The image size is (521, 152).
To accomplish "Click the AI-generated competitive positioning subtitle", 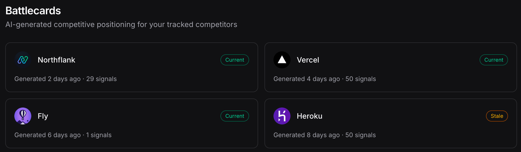I will pos(121,24).
